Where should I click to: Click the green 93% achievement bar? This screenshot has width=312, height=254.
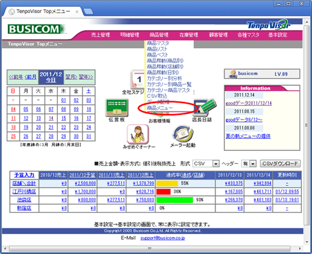coord(175,200)
